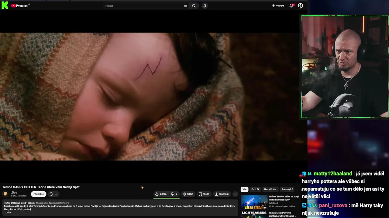This screenshot has height=218, width=389.
Task: Open more actions three-dot menu
Action: coord(235,194)
